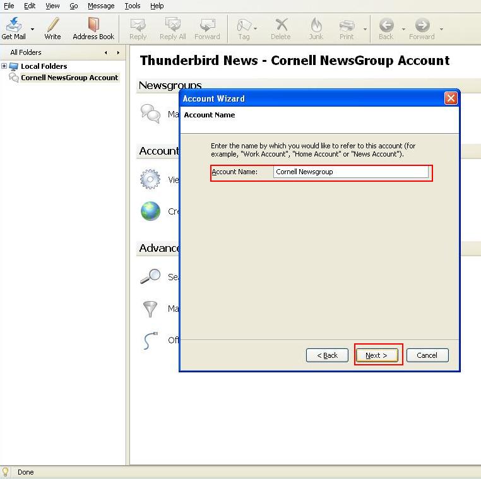Expand the Local Folders tree node
This screenshot has width=481, height=479.
tap(4, 66)
